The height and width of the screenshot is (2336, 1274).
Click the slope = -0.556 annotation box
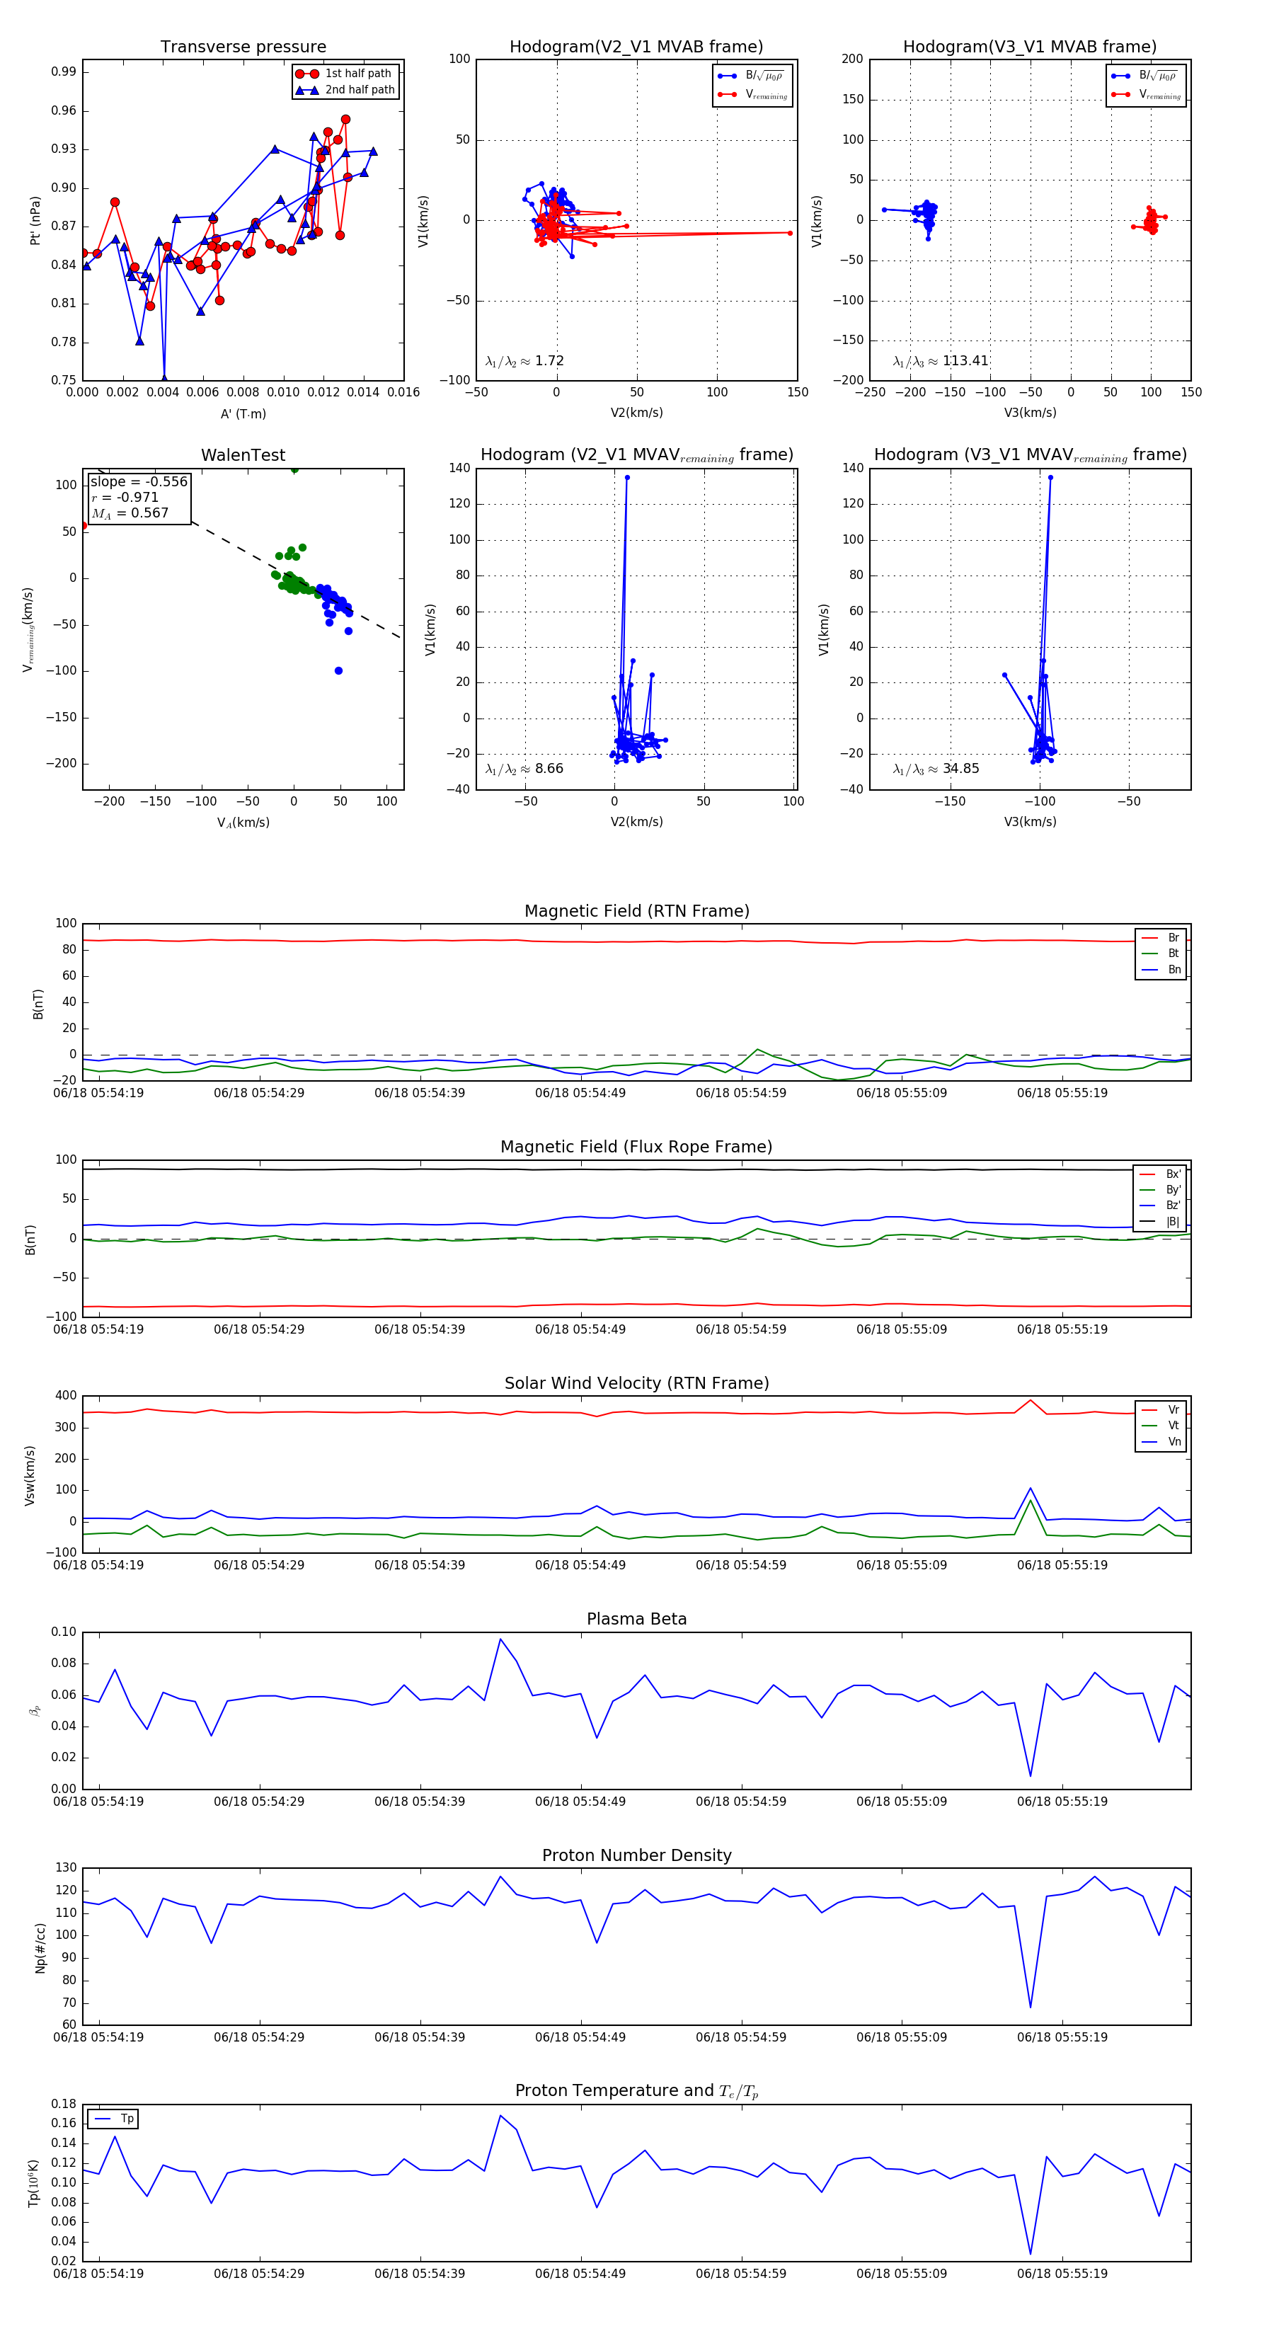(x=139, y=497)
